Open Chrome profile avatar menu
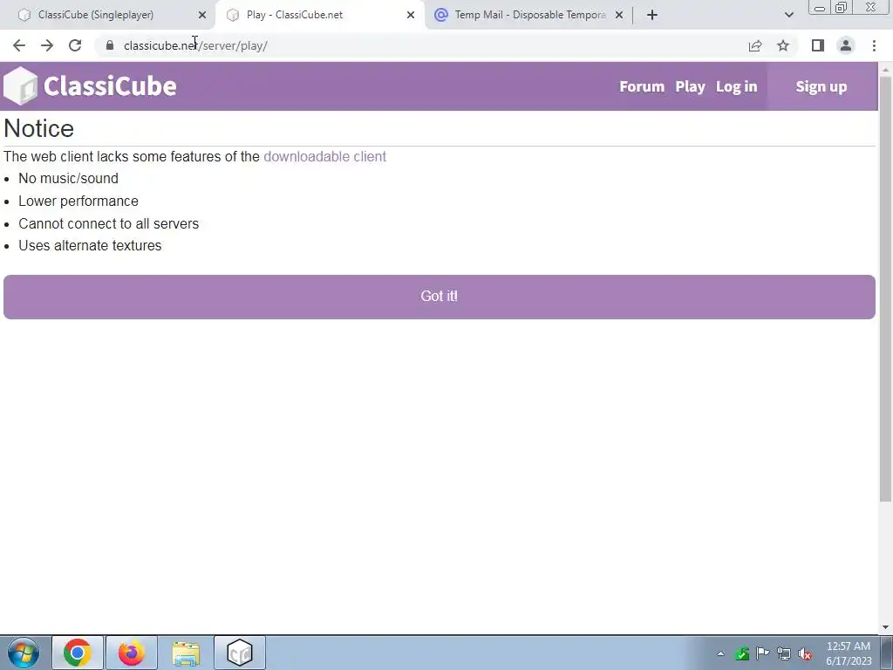Image resolution: width=893 pixels, height=670 pixels. pos(846,45)
